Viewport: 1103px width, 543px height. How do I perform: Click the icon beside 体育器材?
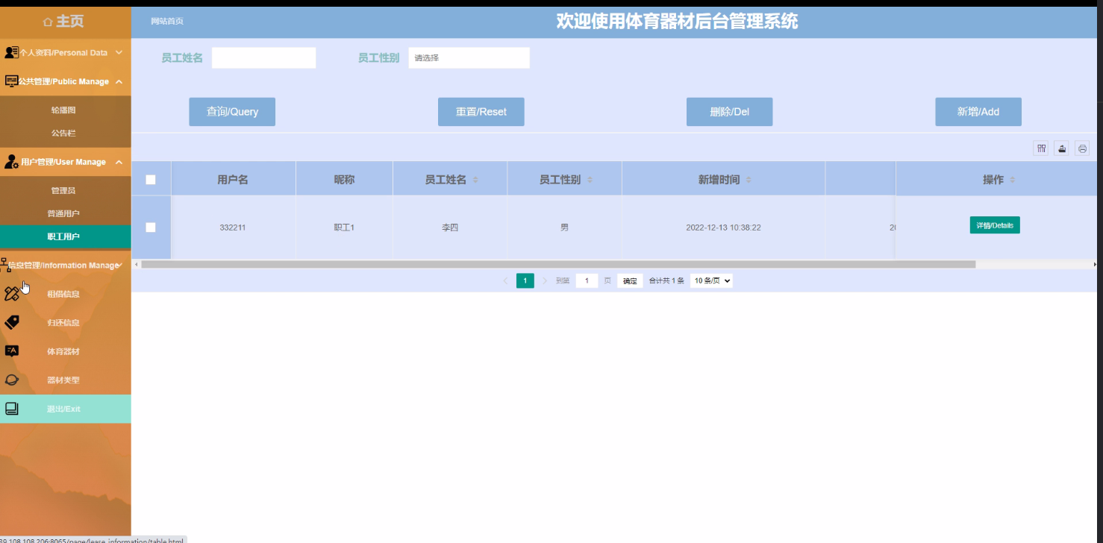(x=11, y=351)
